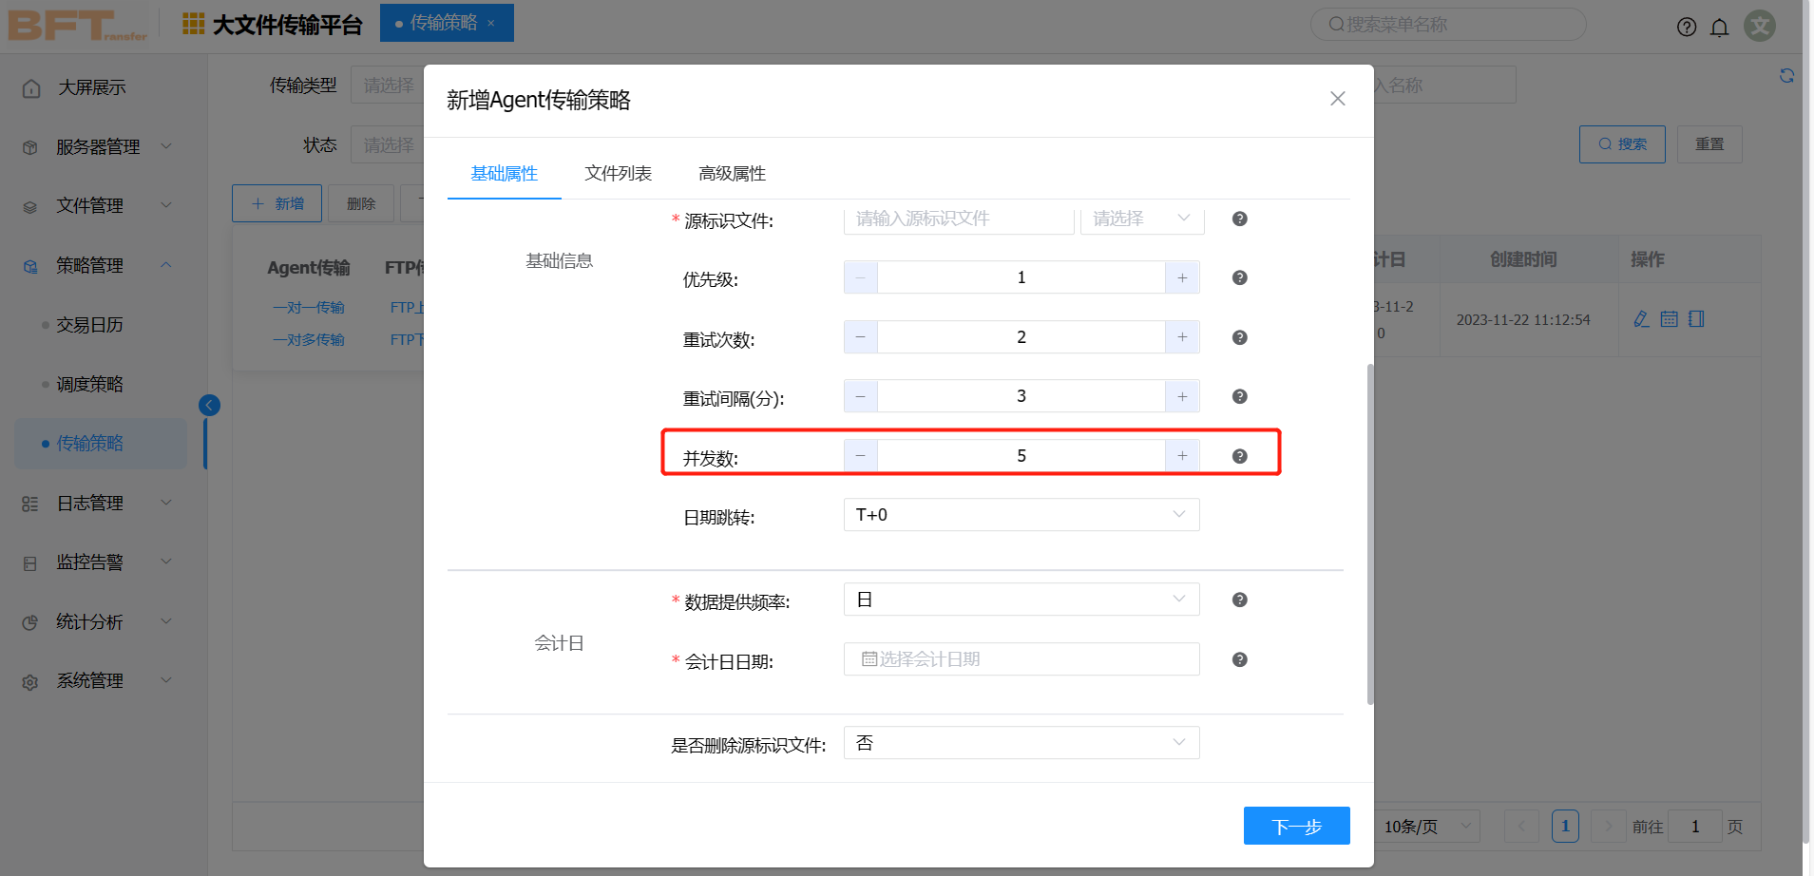Image resolution: width=1814 pixels, height=876 pixels.
Task: Open 是否删除源标识文件 dropdown
Action: coord(1021,743)
